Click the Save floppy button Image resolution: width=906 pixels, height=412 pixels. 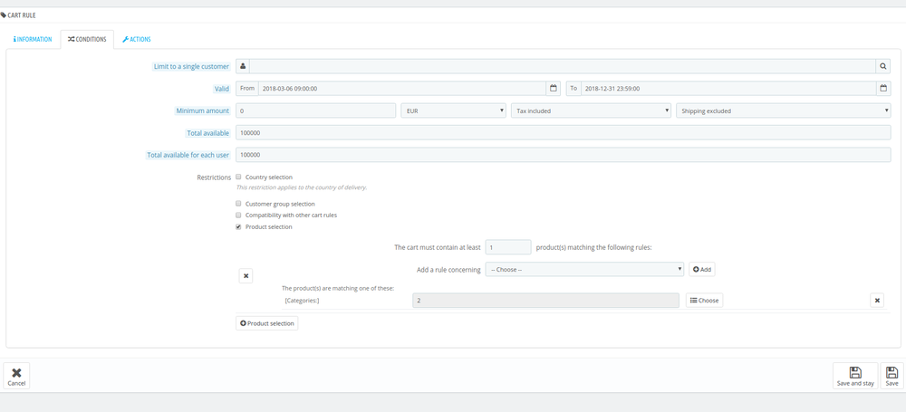(892, 376)
